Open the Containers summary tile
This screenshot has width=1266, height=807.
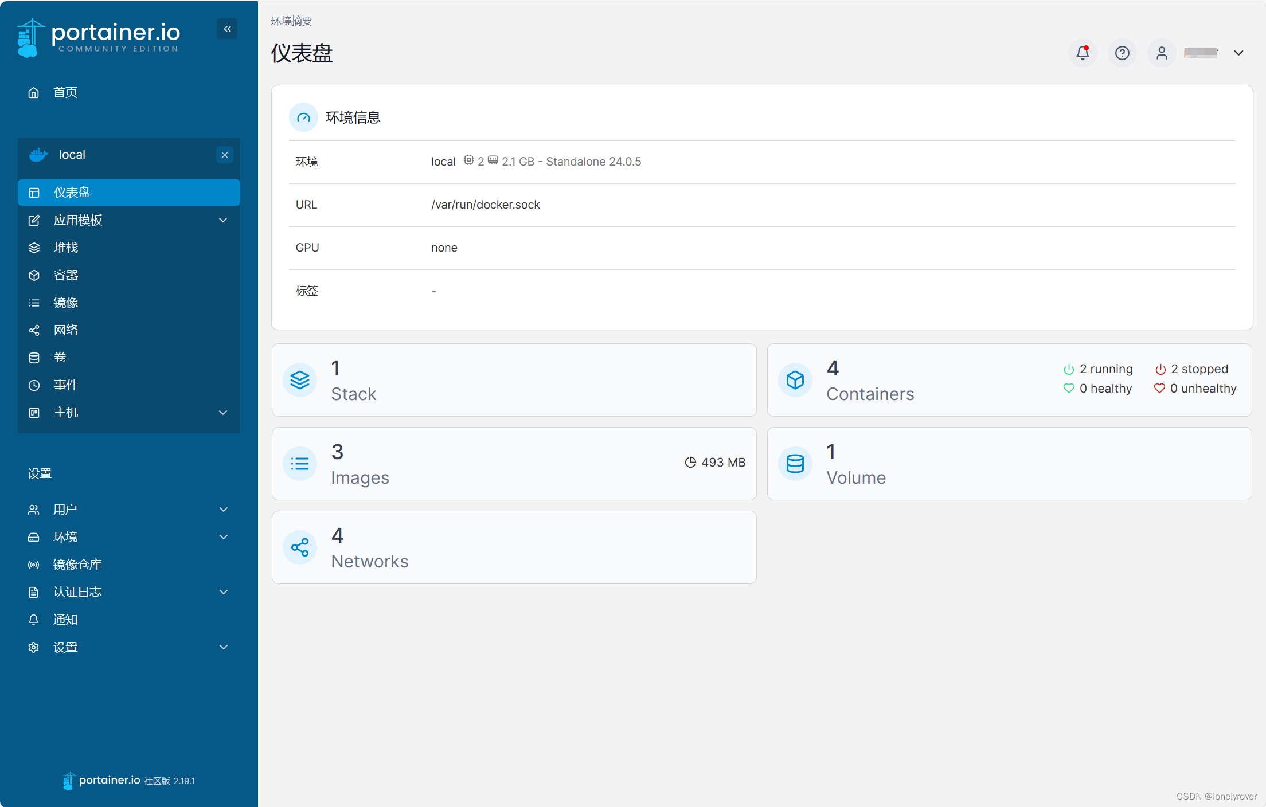(1009, 379)
